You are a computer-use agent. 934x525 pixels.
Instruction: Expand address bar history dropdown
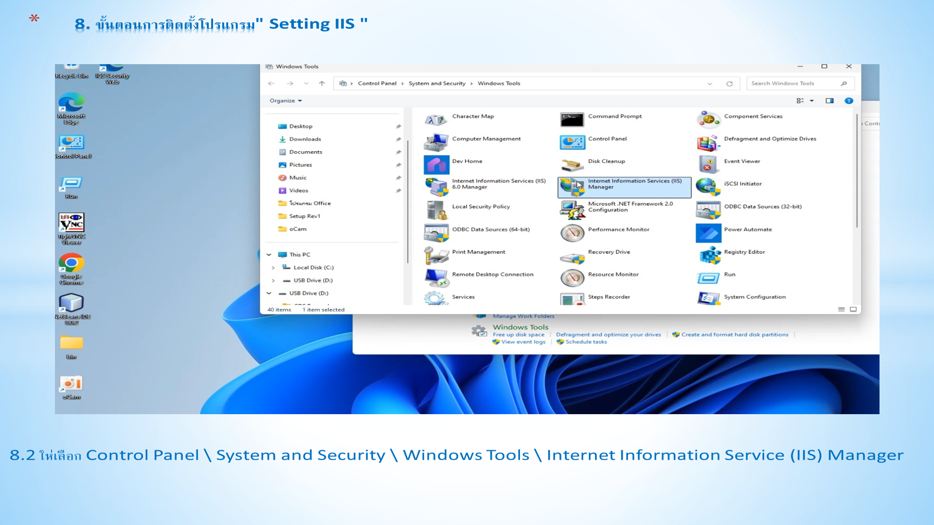click(709, 84)
